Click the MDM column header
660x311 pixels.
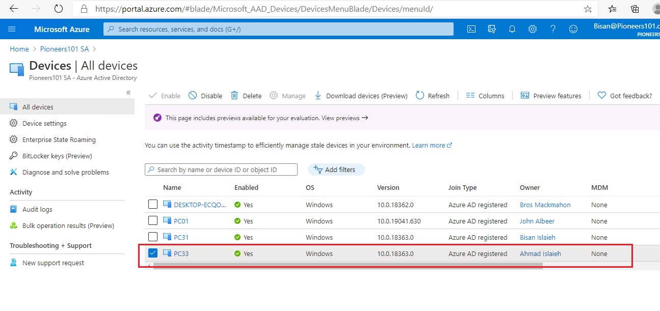coord(599,187)
